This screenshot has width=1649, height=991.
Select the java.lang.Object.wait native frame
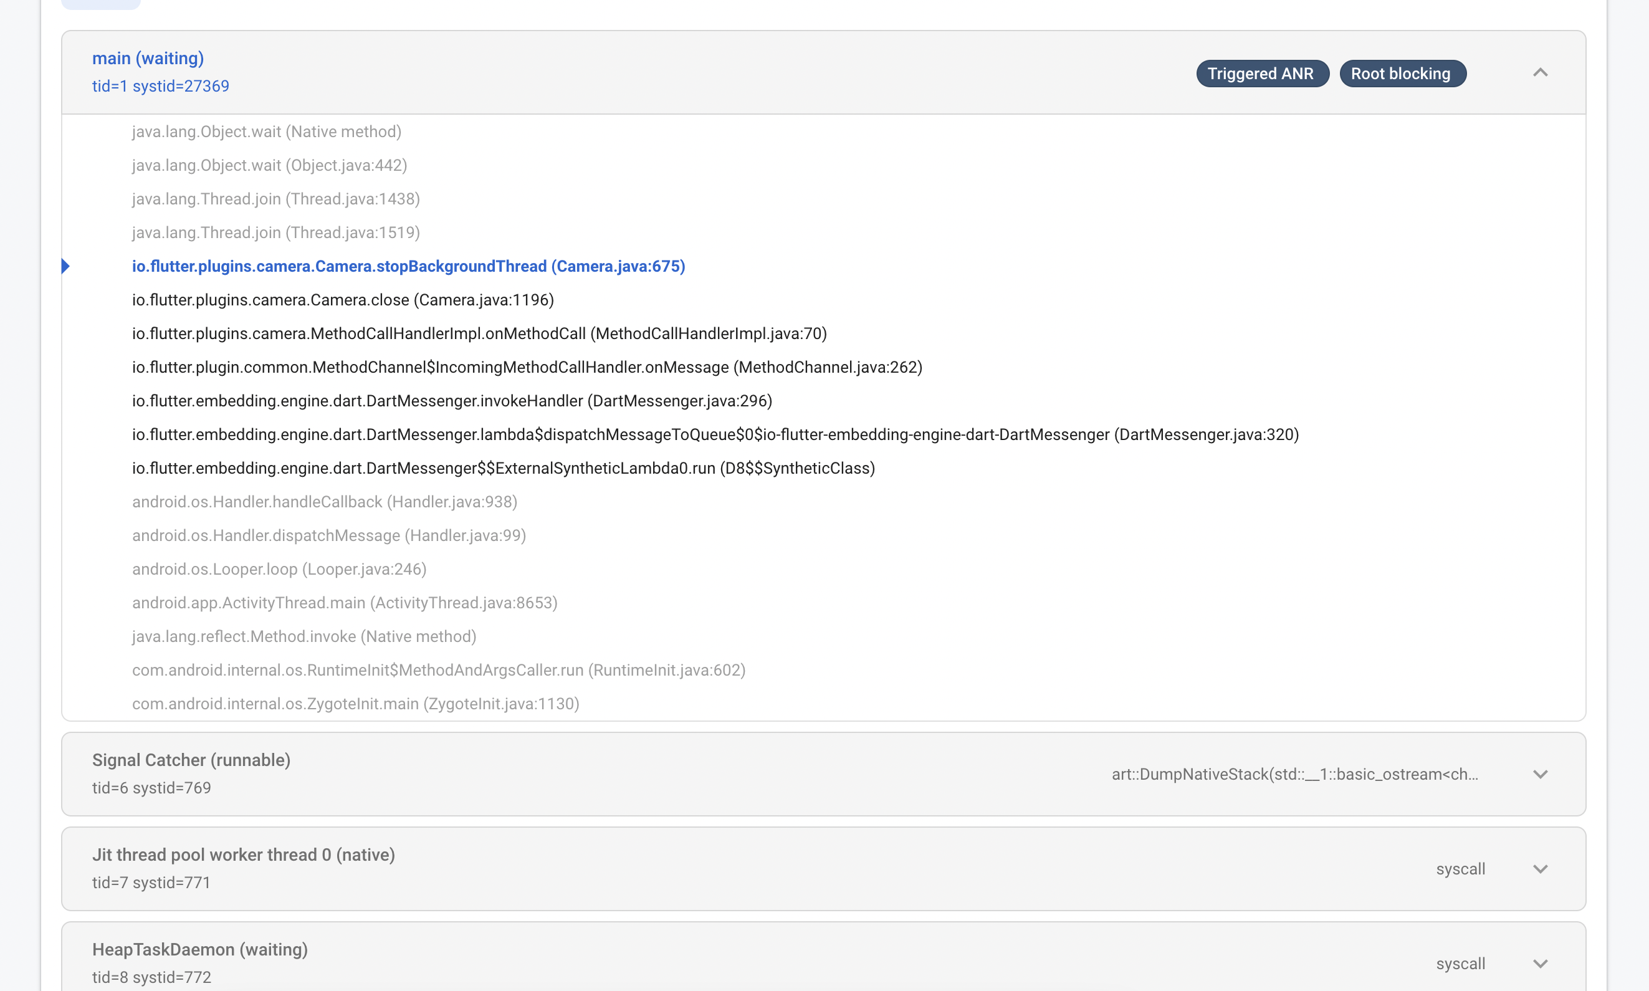coord(266,131)
